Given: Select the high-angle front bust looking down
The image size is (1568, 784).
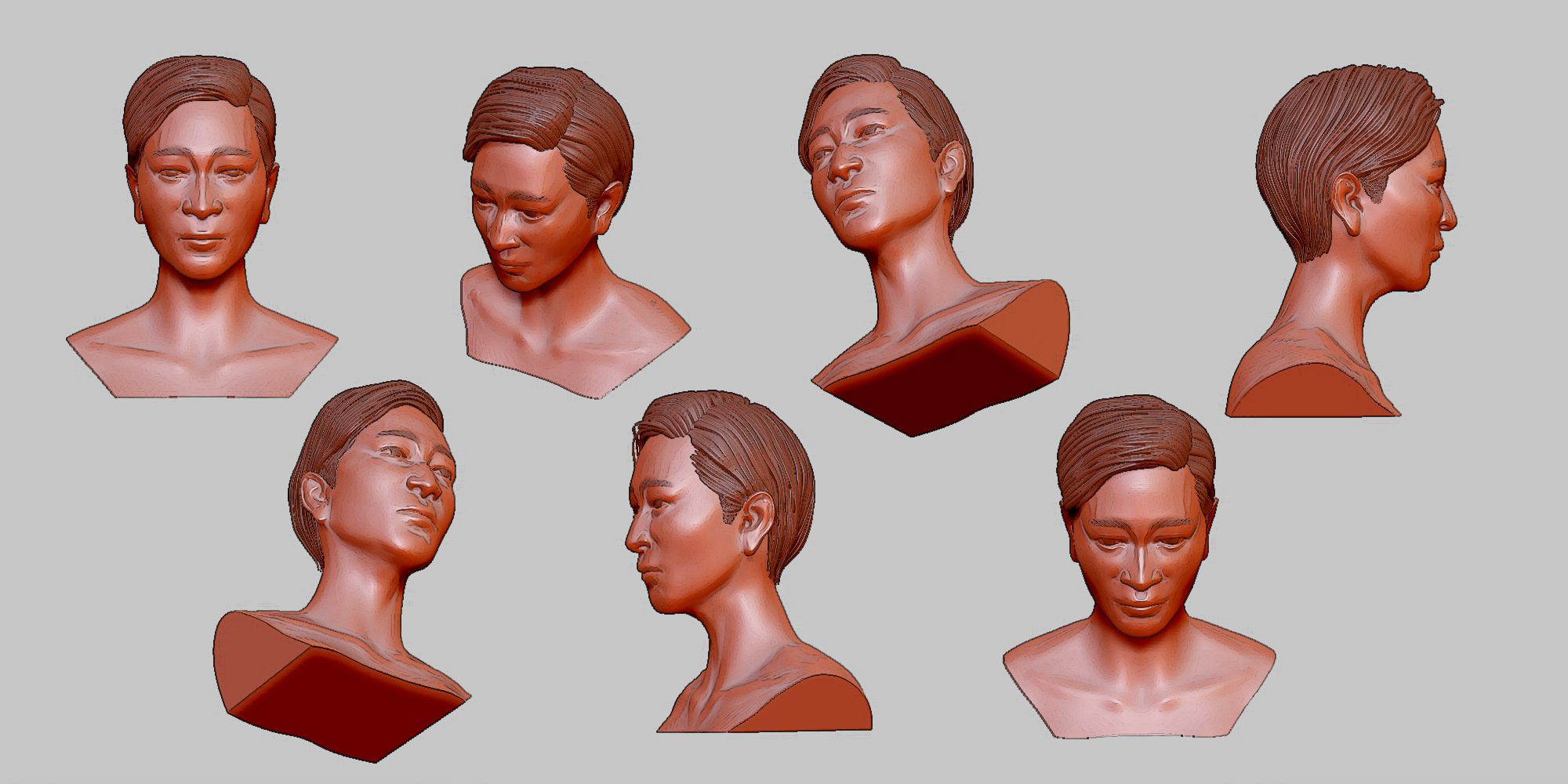Looking at the screenshot, I should 1138,566.
